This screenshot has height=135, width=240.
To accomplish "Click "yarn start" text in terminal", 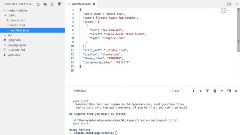I will click(81, 123).
